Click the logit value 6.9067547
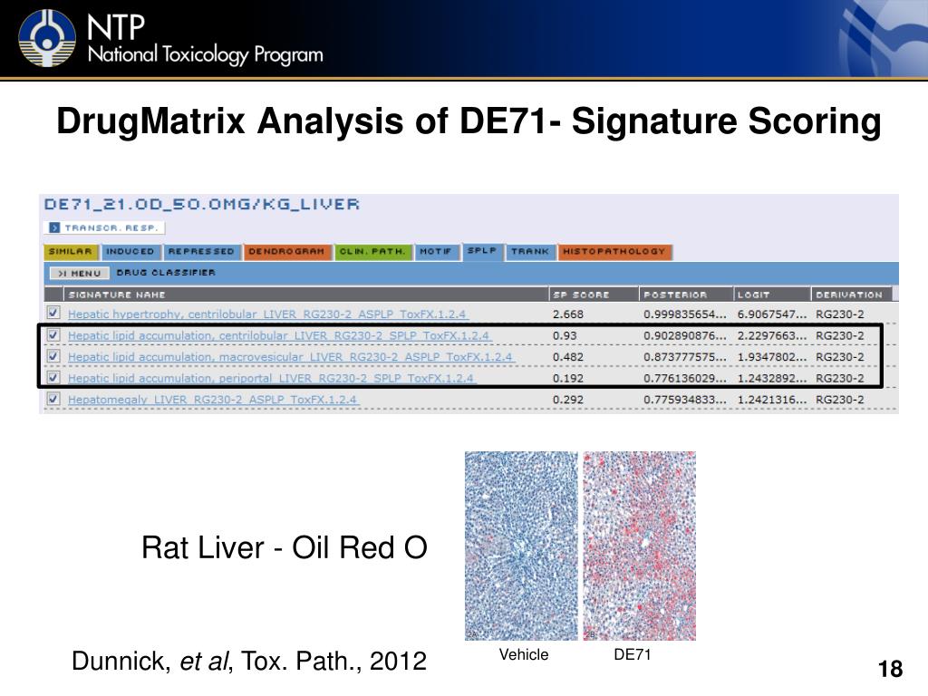 pos(772,314)
